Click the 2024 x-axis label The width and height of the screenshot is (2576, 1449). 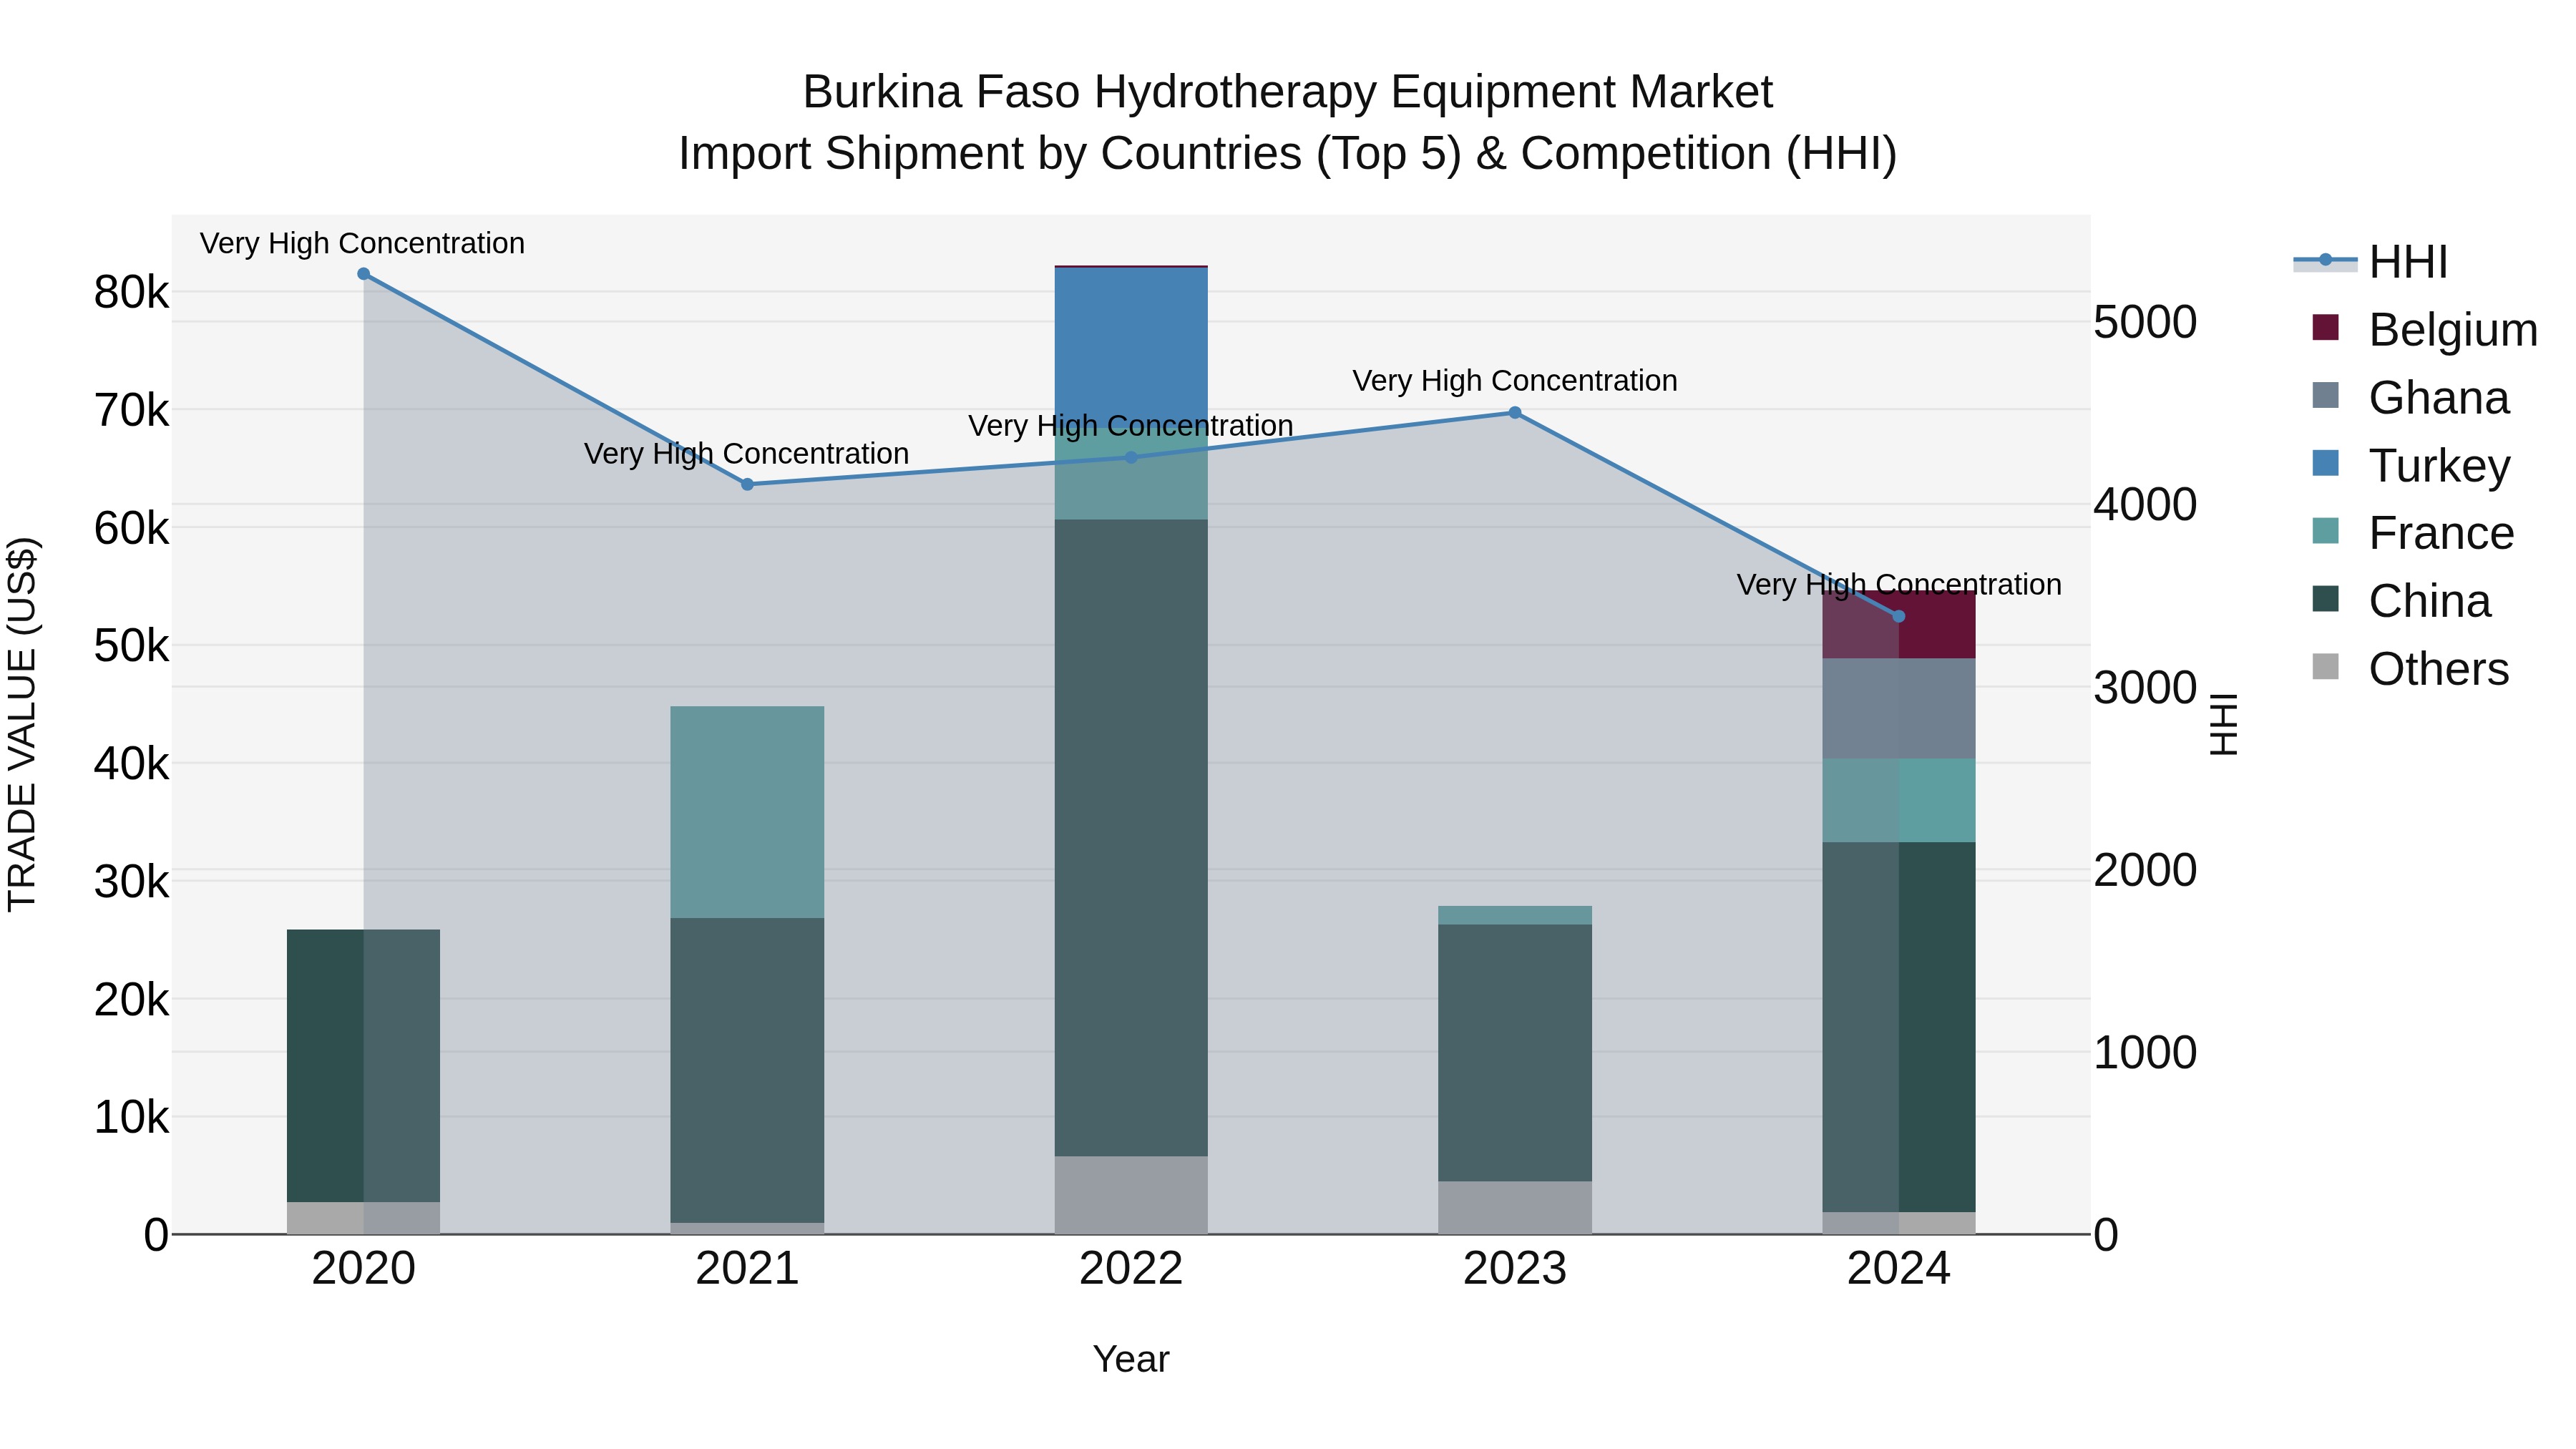(x=1899, y=1269)
